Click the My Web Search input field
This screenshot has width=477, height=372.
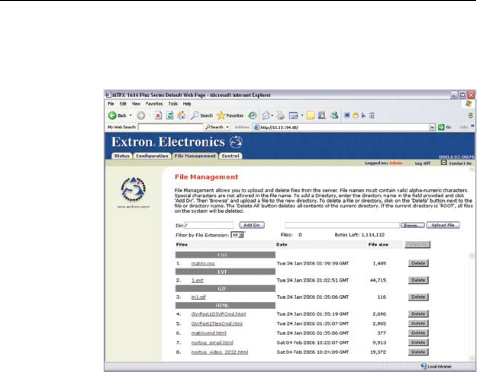(x=171, y=127)
